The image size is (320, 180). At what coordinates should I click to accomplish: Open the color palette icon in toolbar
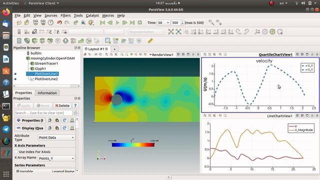click(91, 22)
